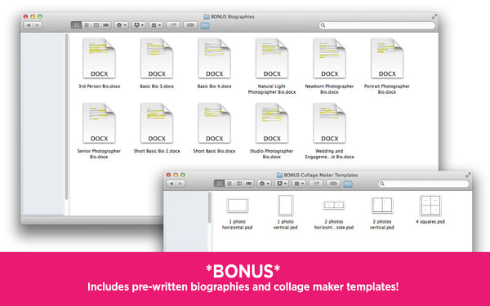Switch Biographies window to list view
Screen dimensions: 490x306
click(87, 25)
